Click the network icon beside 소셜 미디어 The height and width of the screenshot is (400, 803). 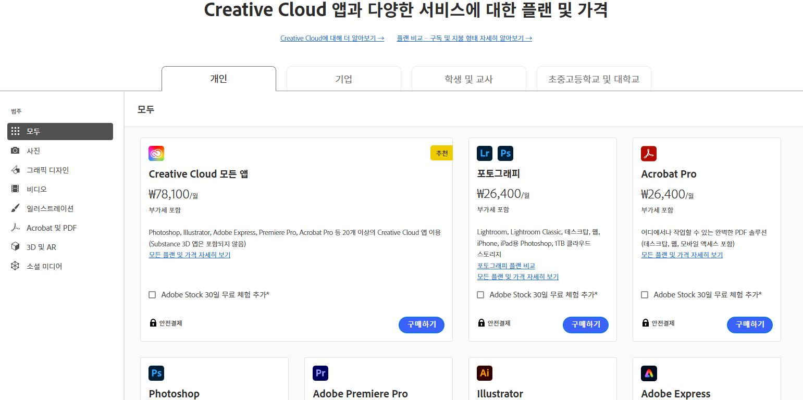pos(16,266)
